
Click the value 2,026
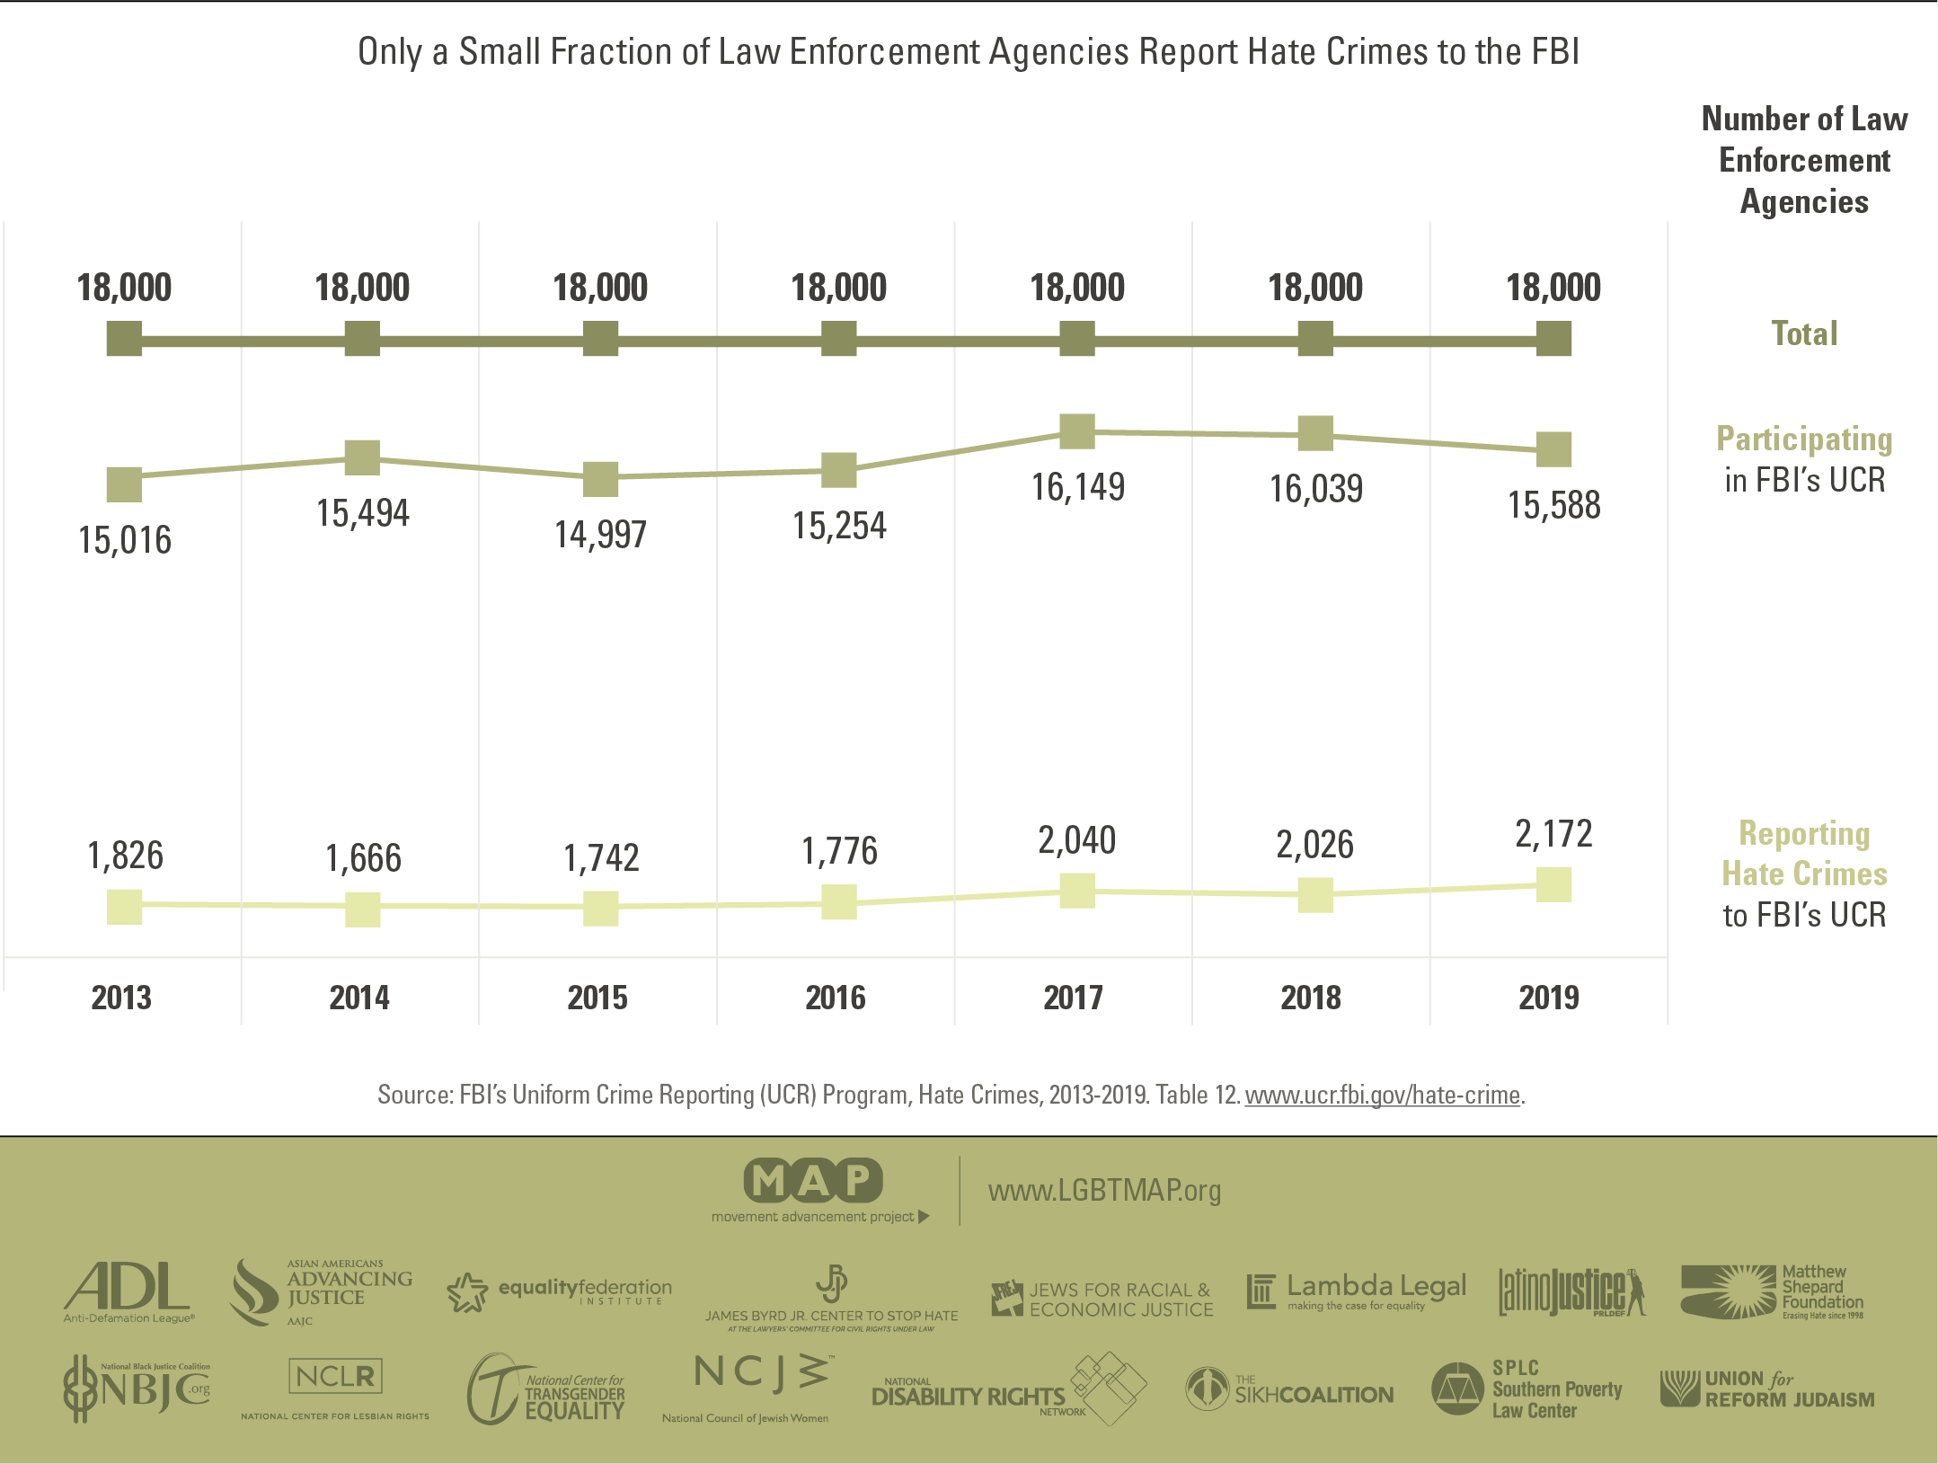(1315, 845)
